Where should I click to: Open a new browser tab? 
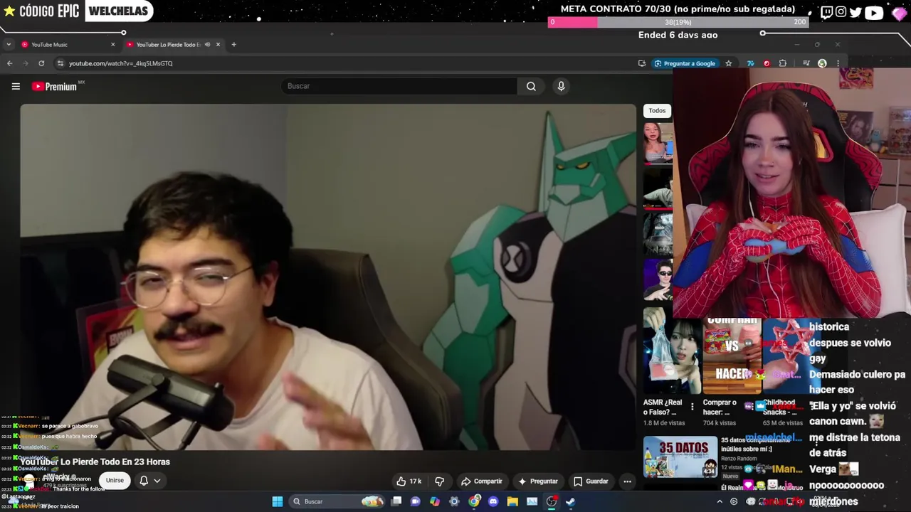[233, 45]
